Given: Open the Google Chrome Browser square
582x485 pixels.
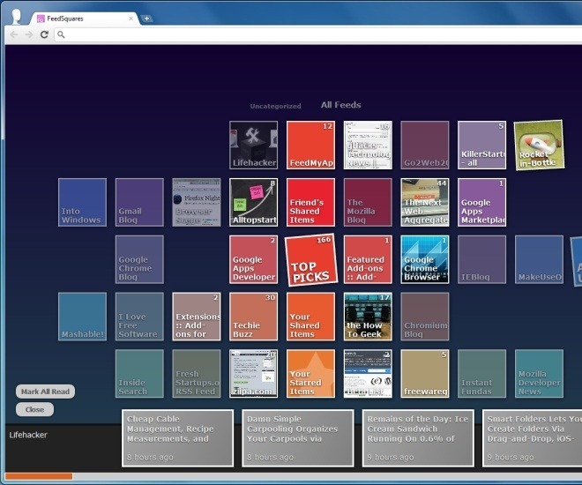Looking at the screenshot, I should coord(425,259).
